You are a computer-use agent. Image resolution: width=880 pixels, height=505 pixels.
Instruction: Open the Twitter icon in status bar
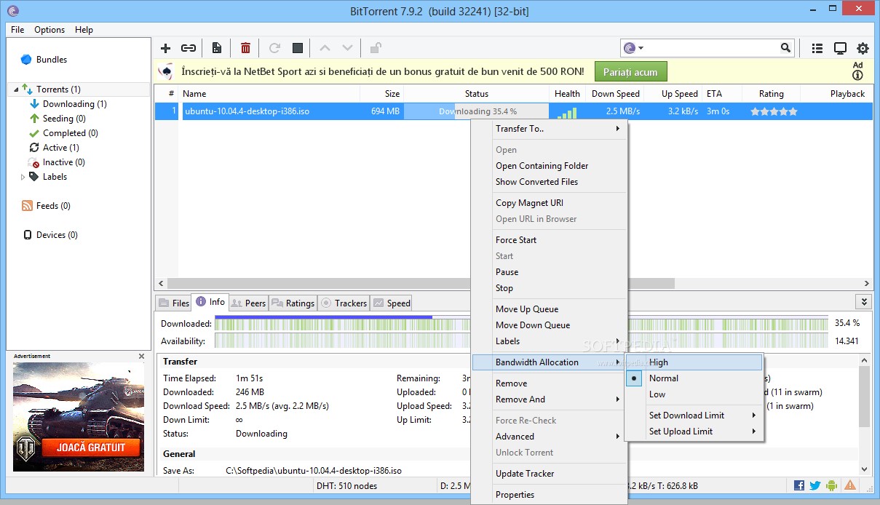pyautogui.click(x=815, y=485)
